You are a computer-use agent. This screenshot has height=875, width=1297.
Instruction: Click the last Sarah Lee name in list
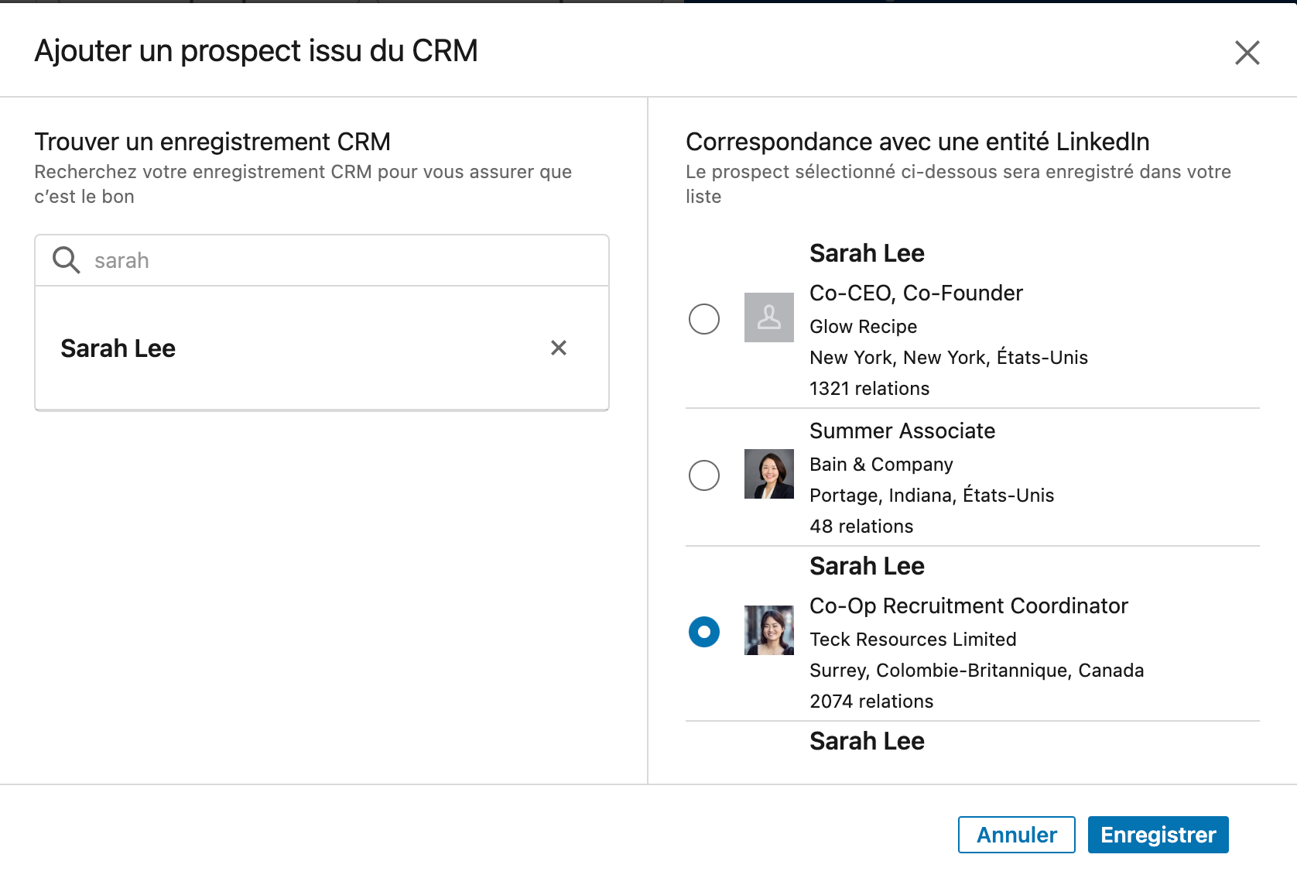(x=867, y=741)
